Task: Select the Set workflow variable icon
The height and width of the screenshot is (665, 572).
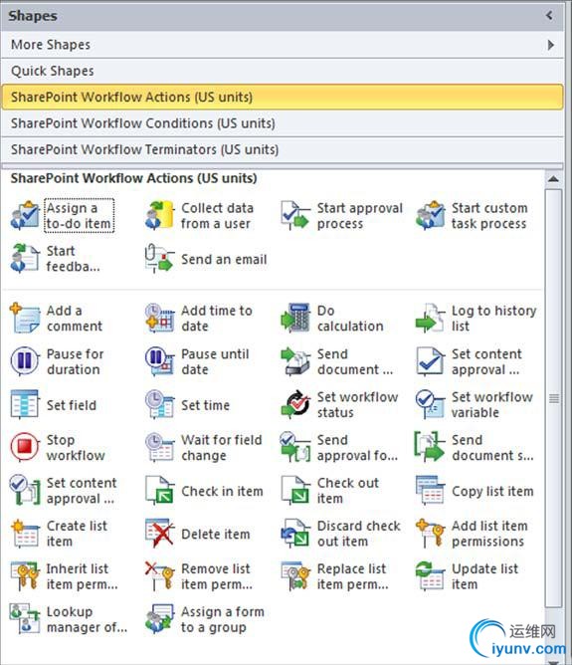Action: point(431,404)
